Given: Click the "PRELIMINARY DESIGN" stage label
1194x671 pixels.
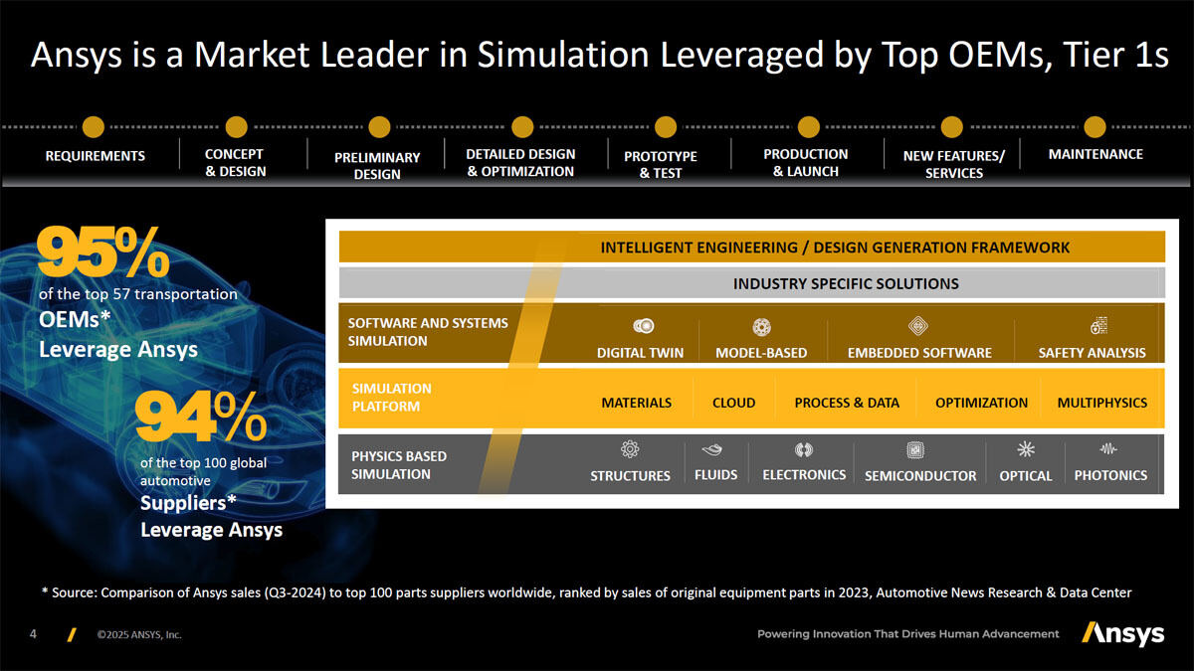Looking at the screenshot, I should tap(377, 165).
